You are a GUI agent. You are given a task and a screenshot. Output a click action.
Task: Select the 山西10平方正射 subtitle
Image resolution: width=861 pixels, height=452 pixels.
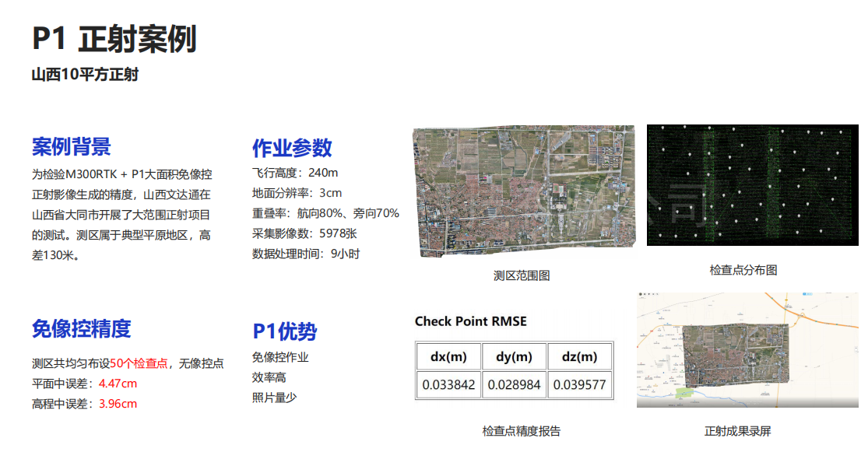pyautogui.click(x=85, y=75)
